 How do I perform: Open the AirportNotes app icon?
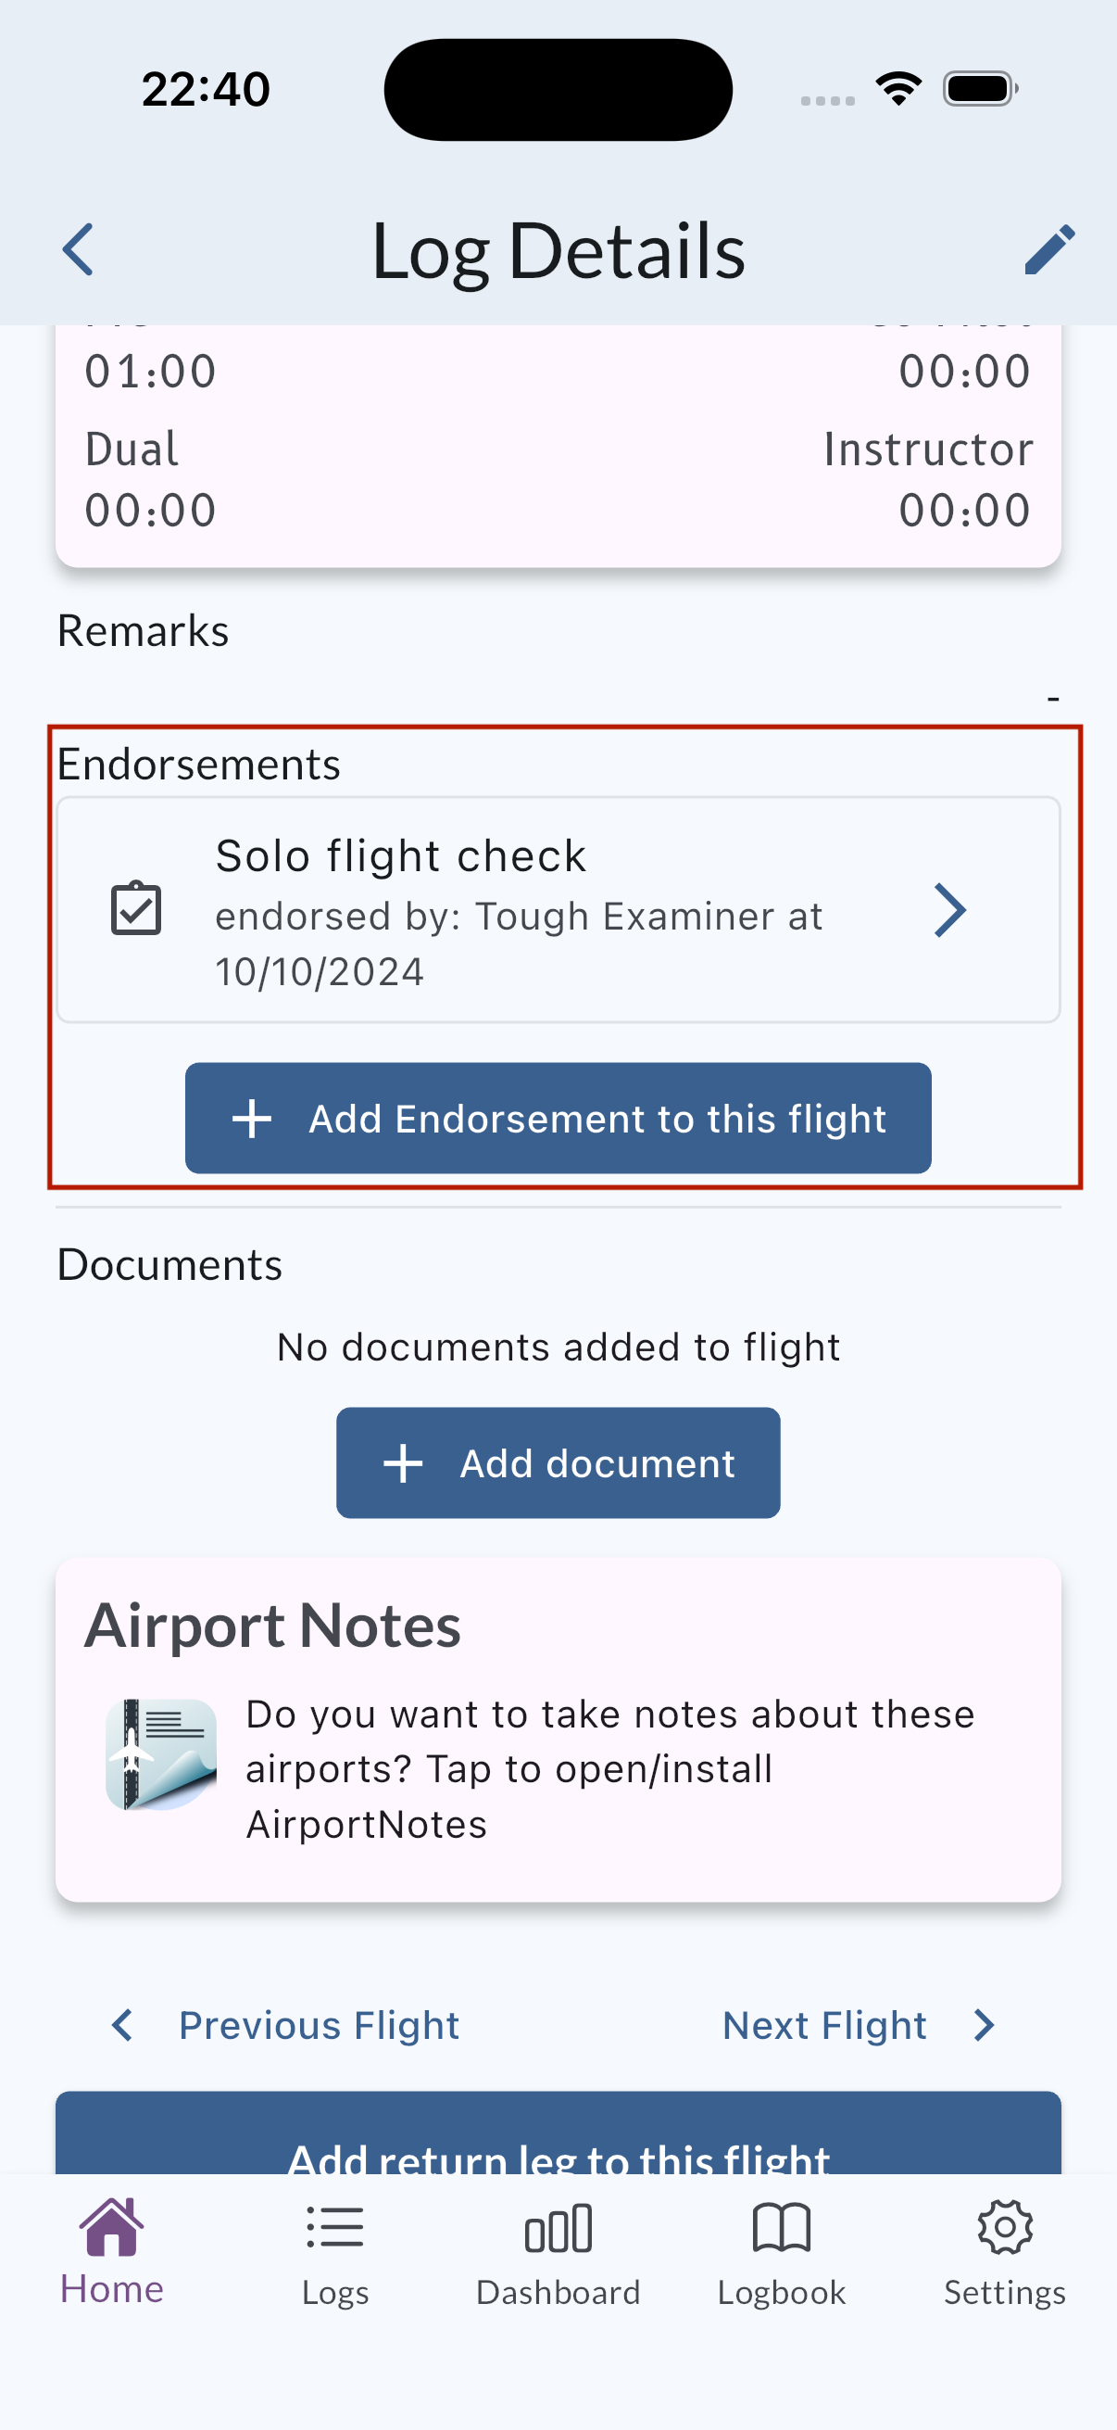[x=161, y=1754]
